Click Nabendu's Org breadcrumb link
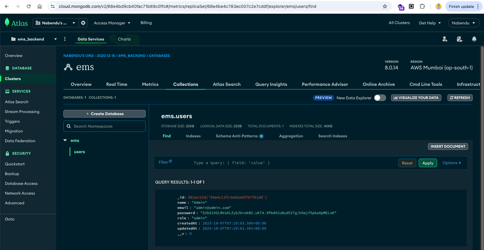The image size is (484, 250). click(x=89, y=56)
